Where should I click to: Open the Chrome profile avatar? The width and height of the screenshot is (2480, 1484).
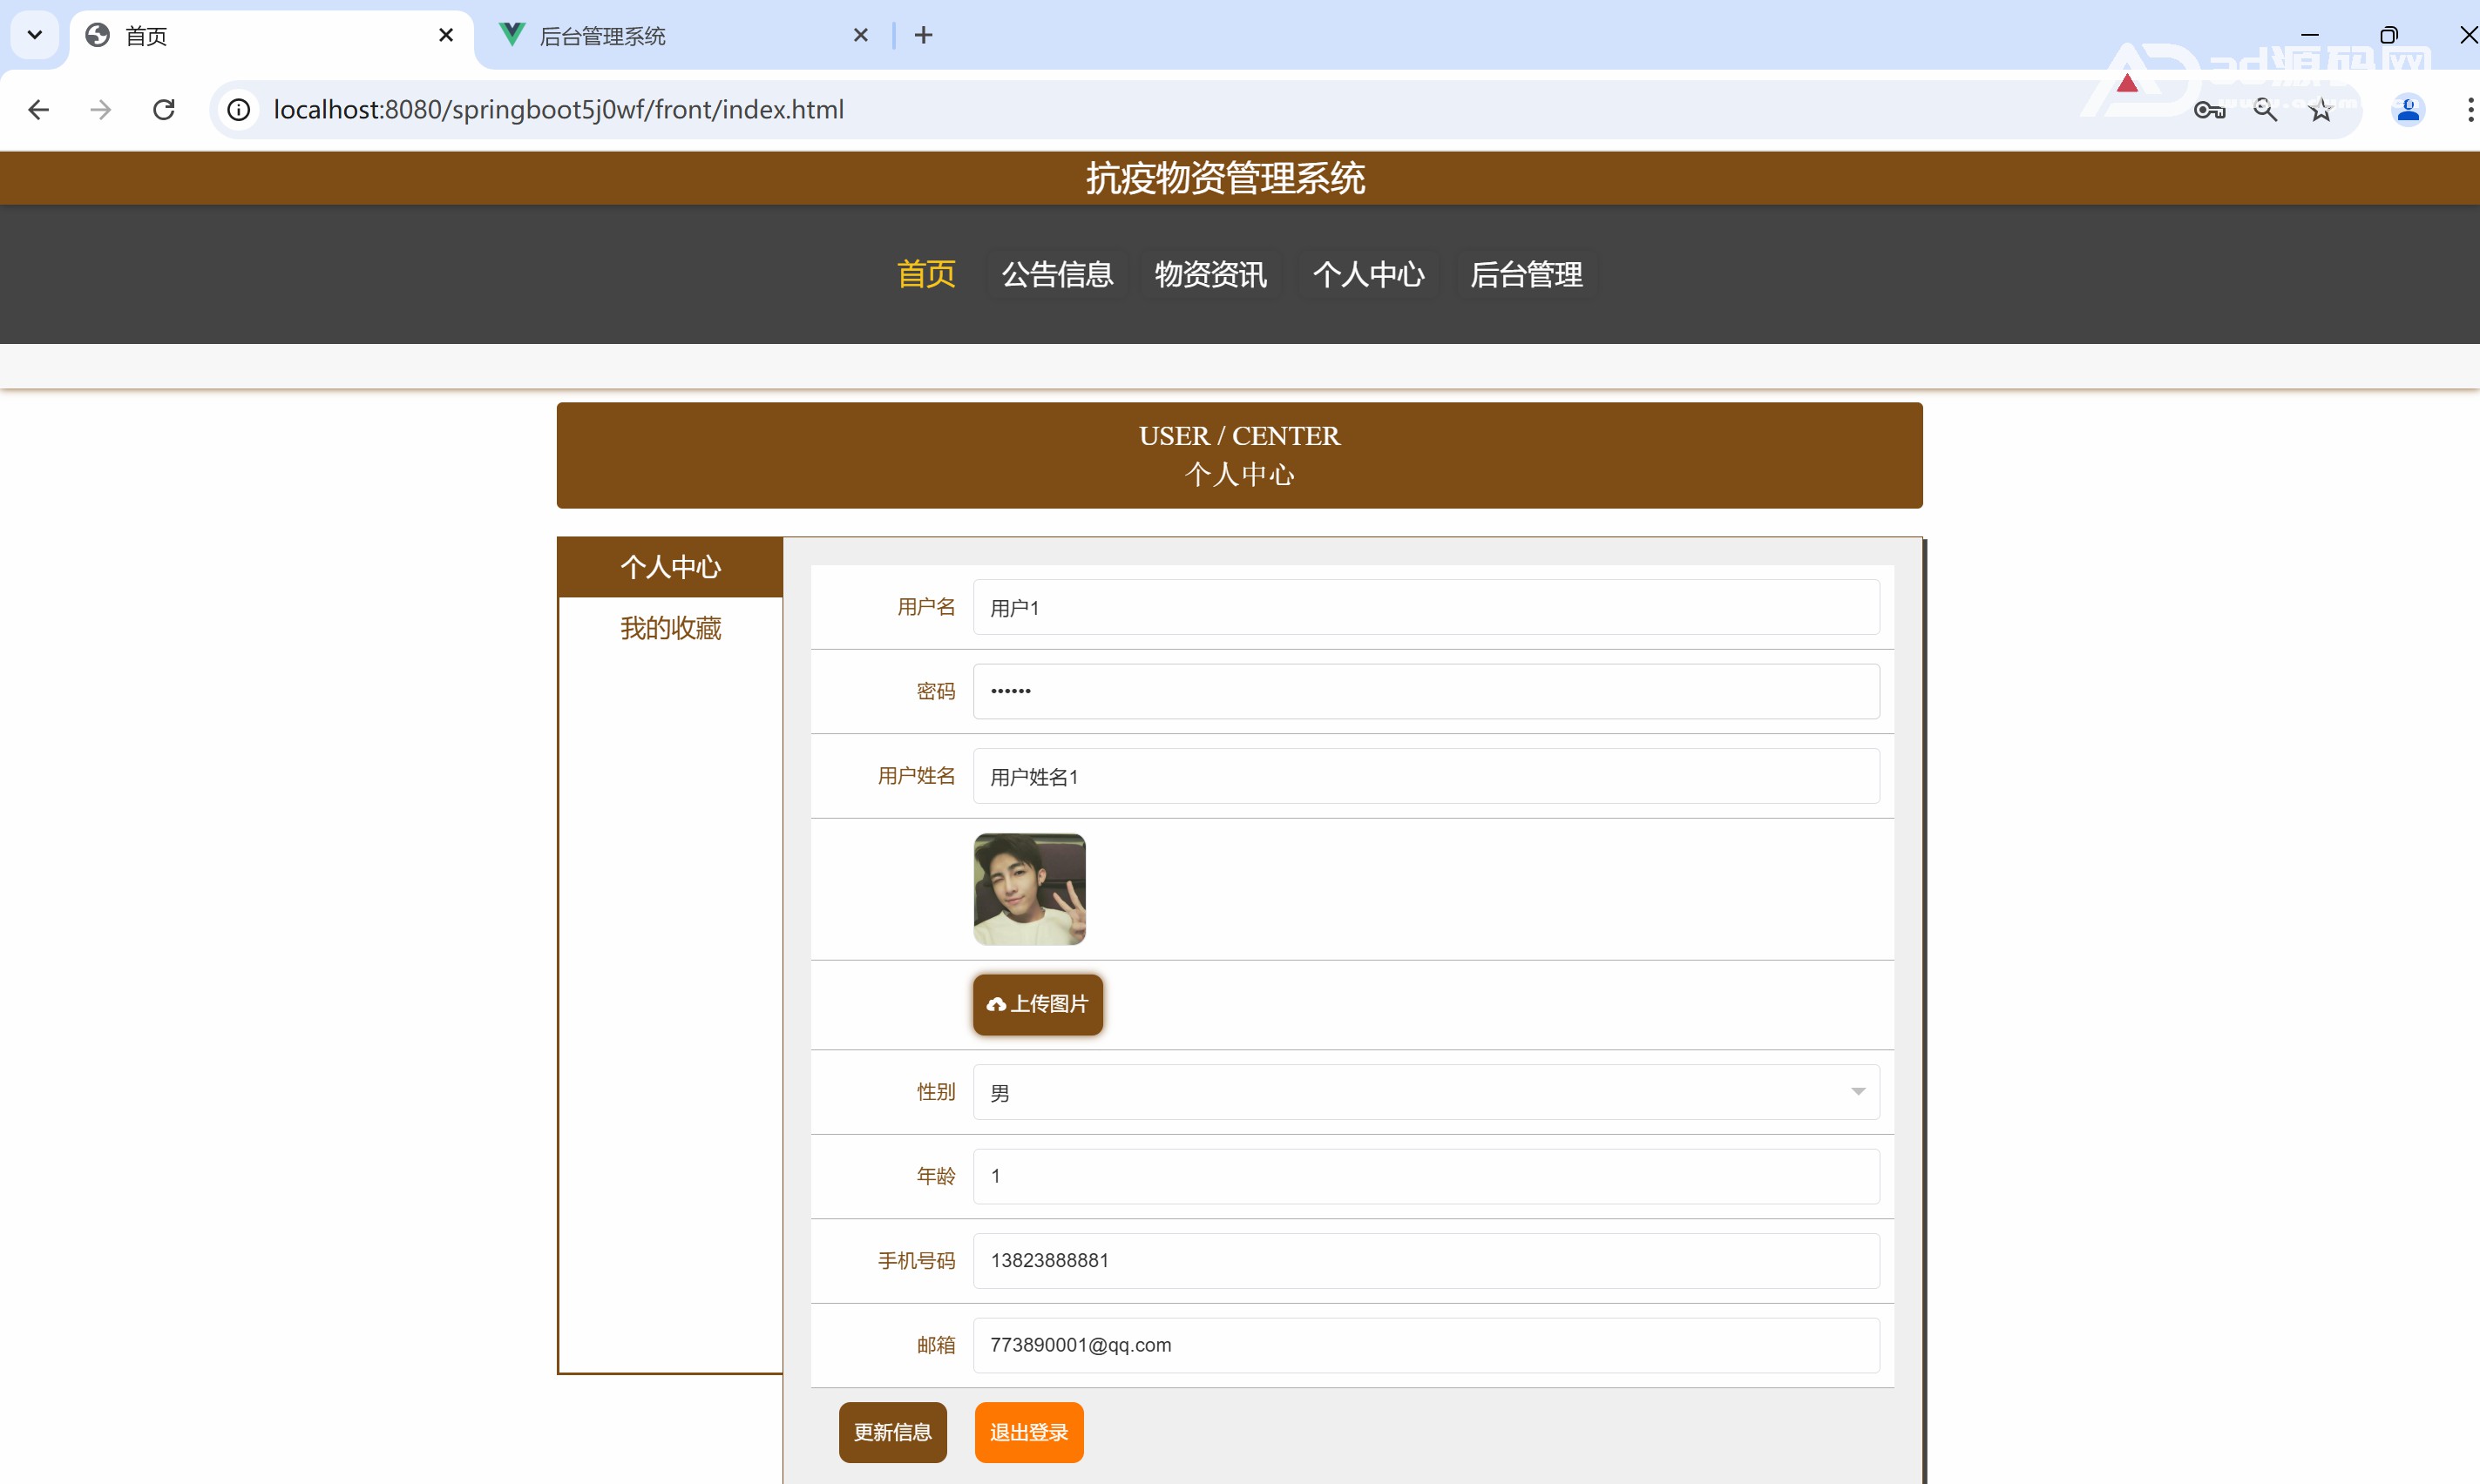2408,110
